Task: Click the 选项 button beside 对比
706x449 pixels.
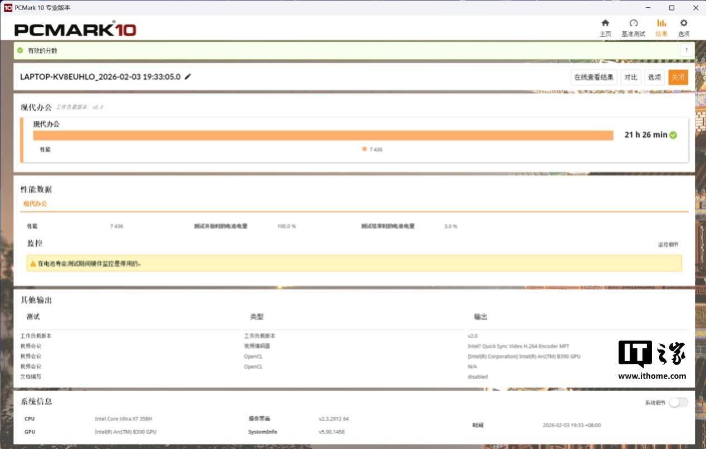Action: tap(654, 77)
